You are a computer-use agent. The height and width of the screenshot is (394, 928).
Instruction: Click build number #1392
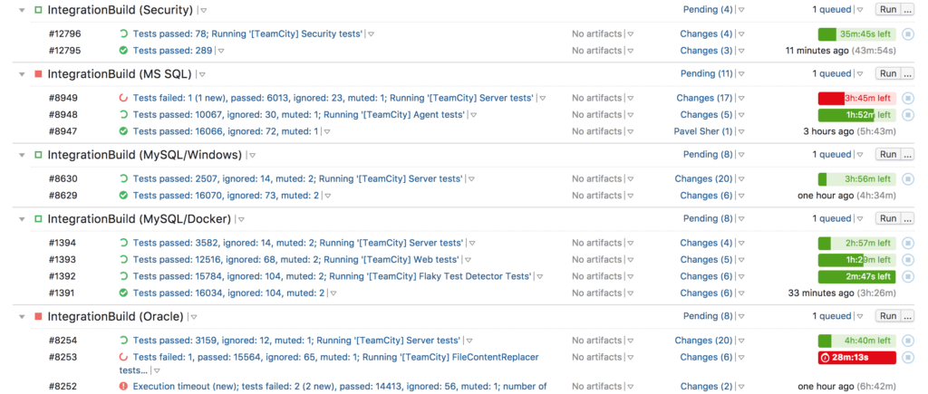pos(63,276)
